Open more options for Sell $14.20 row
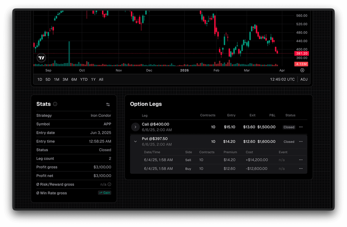Viewport: 347px width, 227px height. pos(301,159)
